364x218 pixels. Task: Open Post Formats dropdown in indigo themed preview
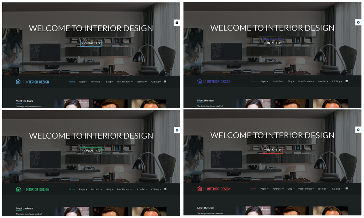point(306,81)
